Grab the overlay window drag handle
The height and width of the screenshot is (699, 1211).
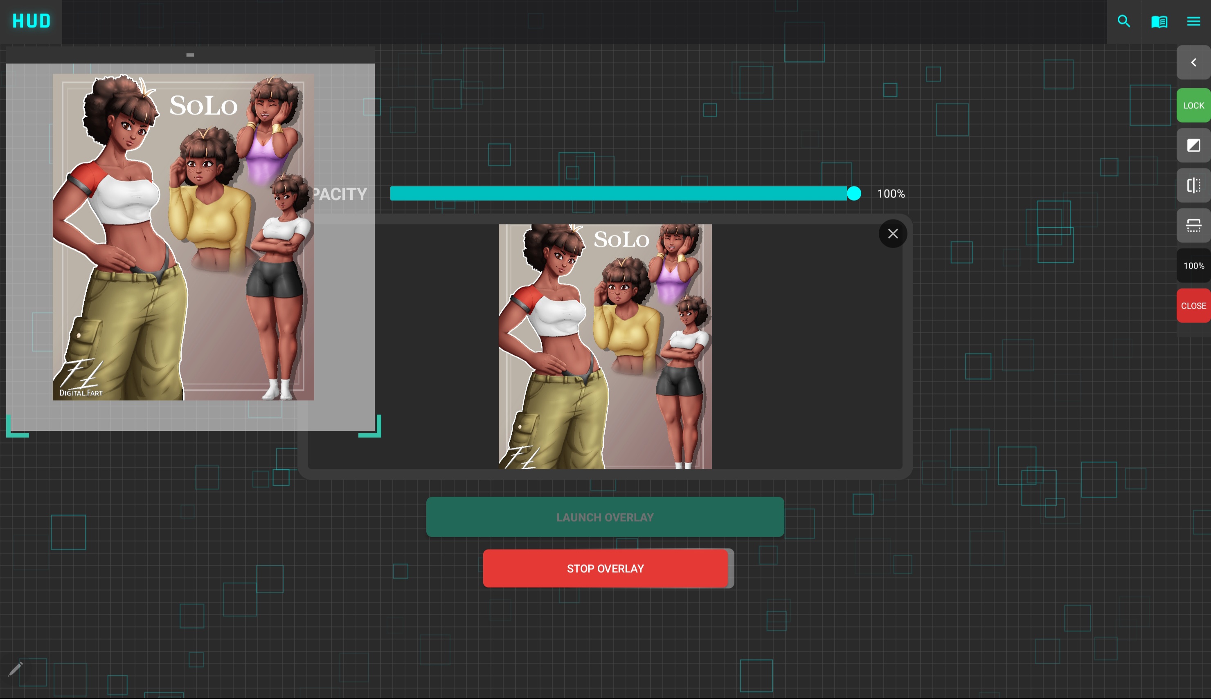pyautogui.click(x=190, y=55)
